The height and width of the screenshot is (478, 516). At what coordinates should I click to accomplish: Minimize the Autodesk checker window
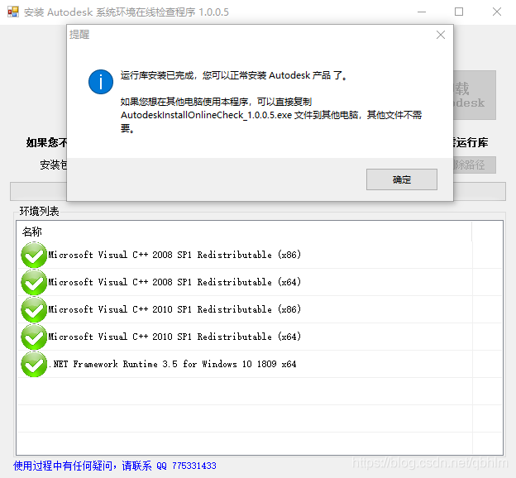click(x=422, y=12)
